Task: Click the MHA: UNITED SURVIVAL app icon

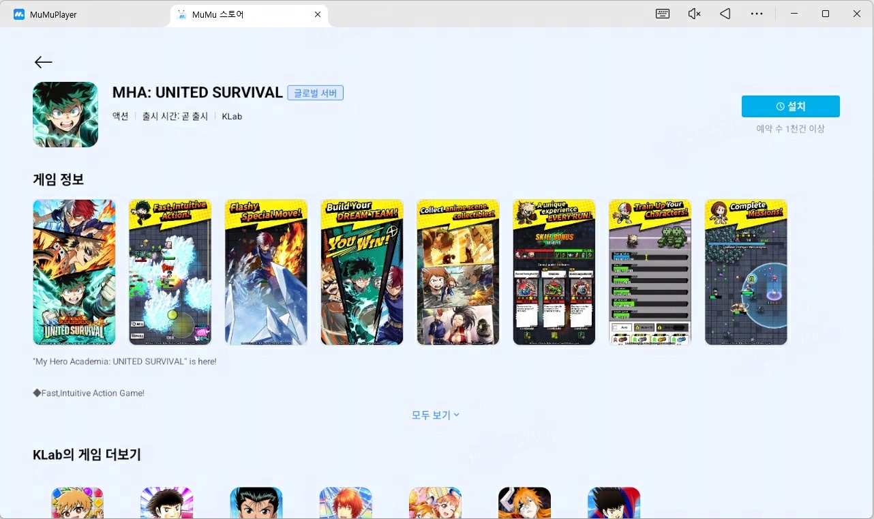Action: pos(65,115)
